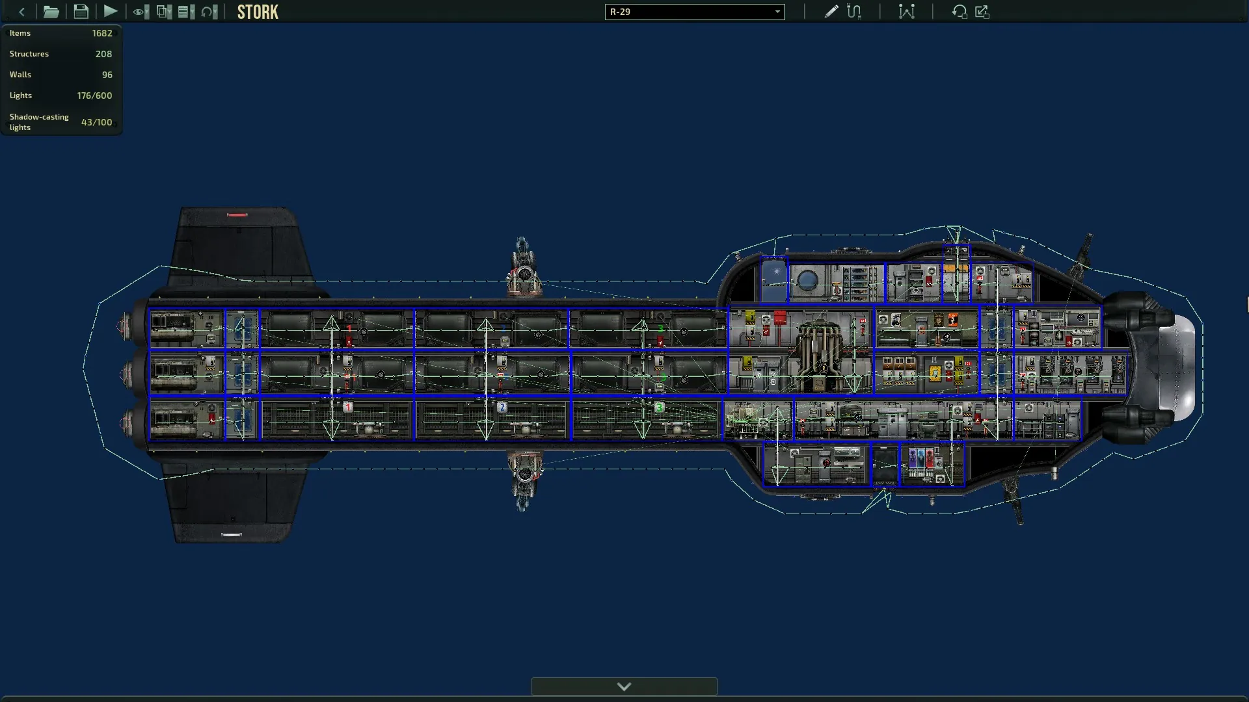
Task: Click the Lights 176/600 stat row
Action: pos(60,96)
